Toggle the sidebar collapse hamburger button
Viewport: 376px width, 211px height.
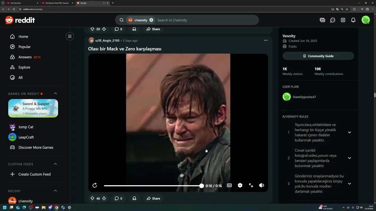click(x=70, y=36)
